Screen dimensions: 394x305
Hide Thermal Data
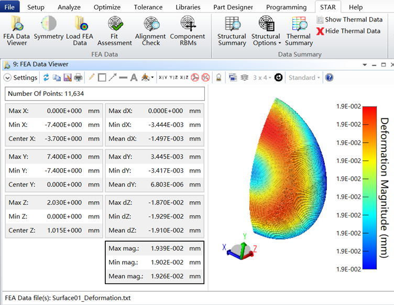pyautogui.click(x=348, y=31)
